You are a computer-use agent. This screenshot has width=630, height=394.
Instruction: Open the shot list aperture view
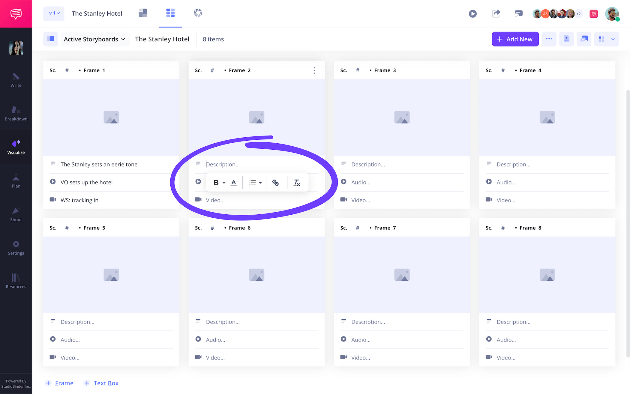pos(198,13)
